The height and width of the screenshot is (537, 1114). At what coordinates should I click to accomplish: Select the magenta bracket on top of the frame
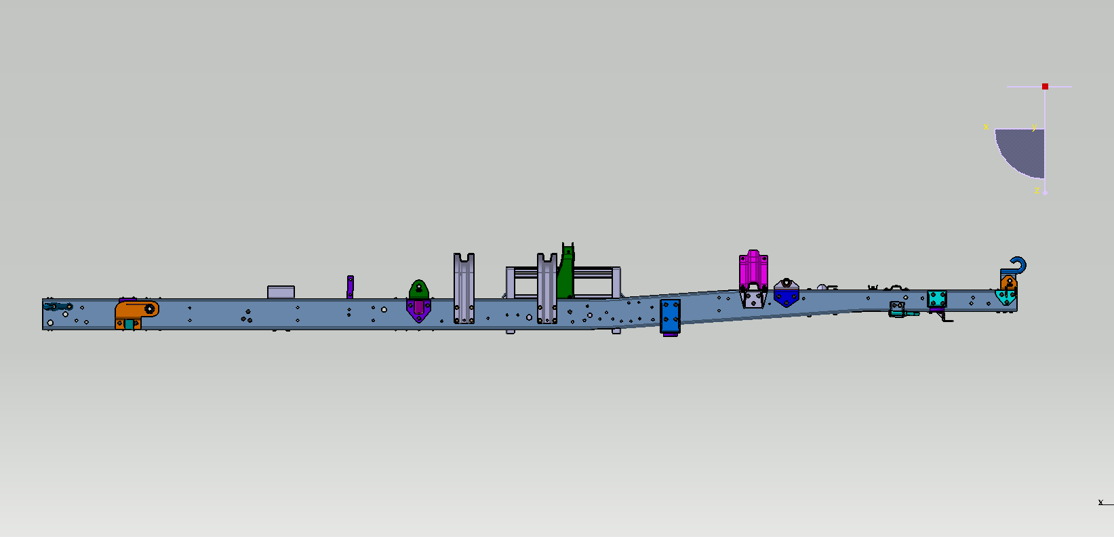point(753,269)
